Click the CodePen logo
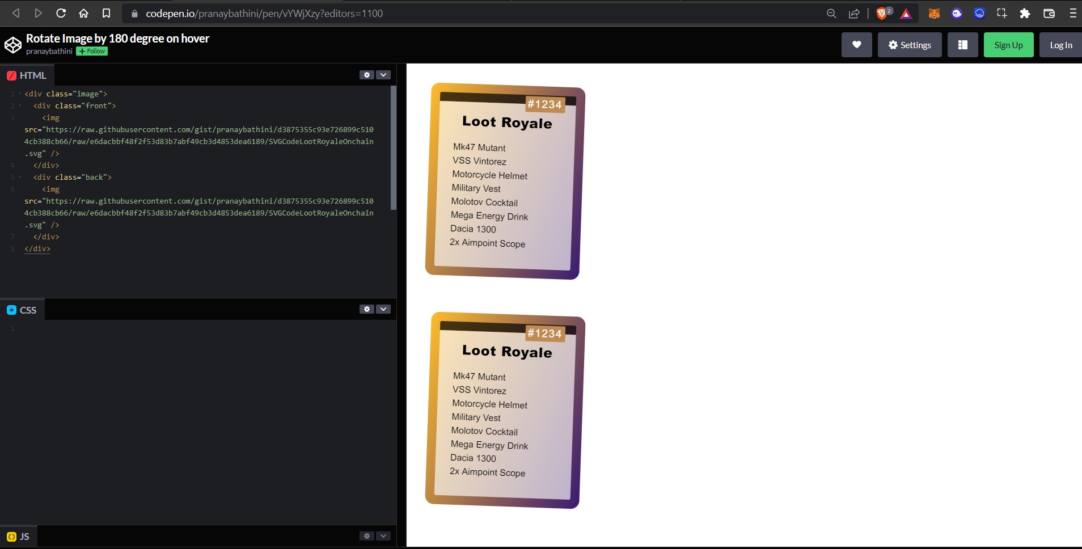The width and height of the screenshot is (1082, 549). 12,45
